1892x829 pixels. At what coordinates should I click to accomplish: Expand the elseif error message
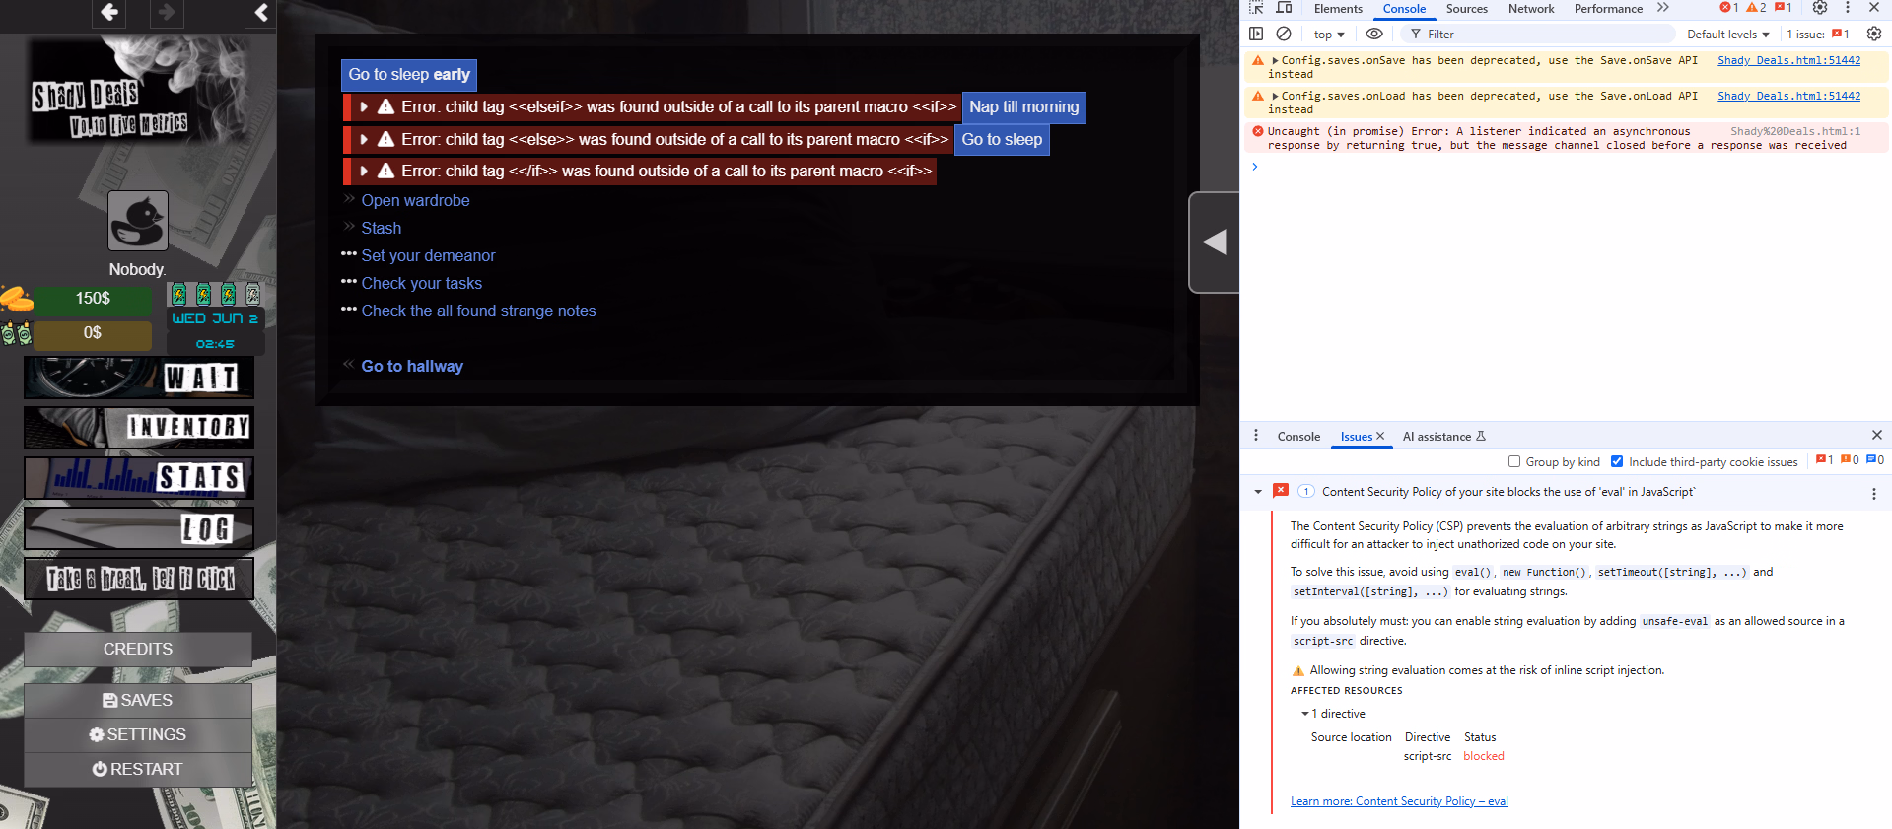(x=364, y=107)
